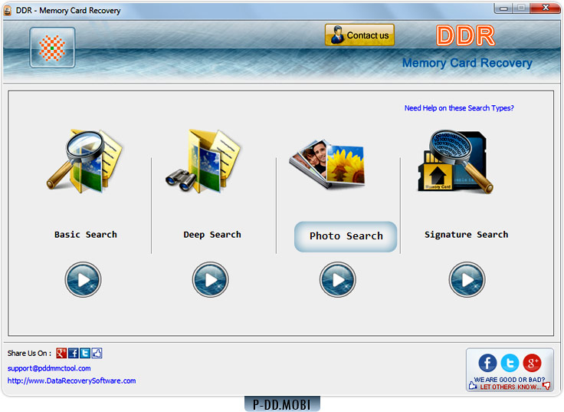Open the www.DataRecoverySoftware.com website link
The height and width of the screenshot is (412, 564).
click(x=71, y=381)
